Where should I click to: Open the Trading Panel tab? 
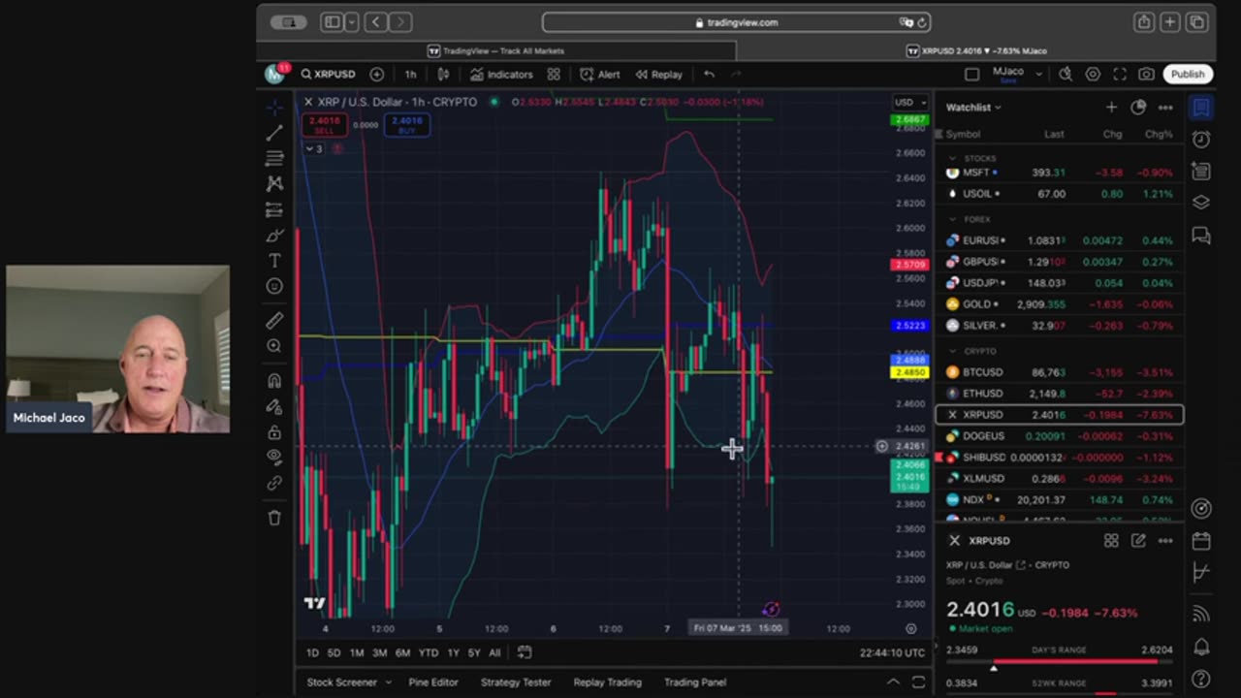(695, 682)
